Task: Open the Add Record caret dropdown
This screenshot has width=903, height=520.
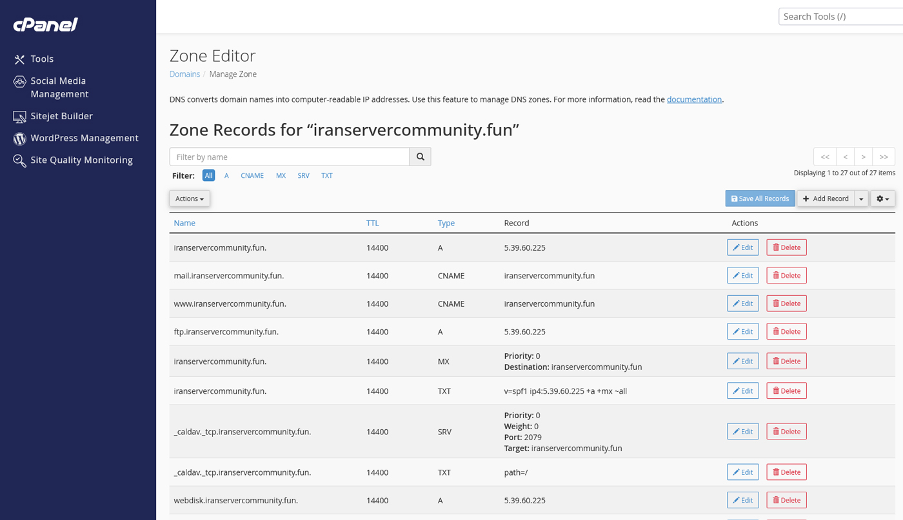Action: [x=861, y=198]
